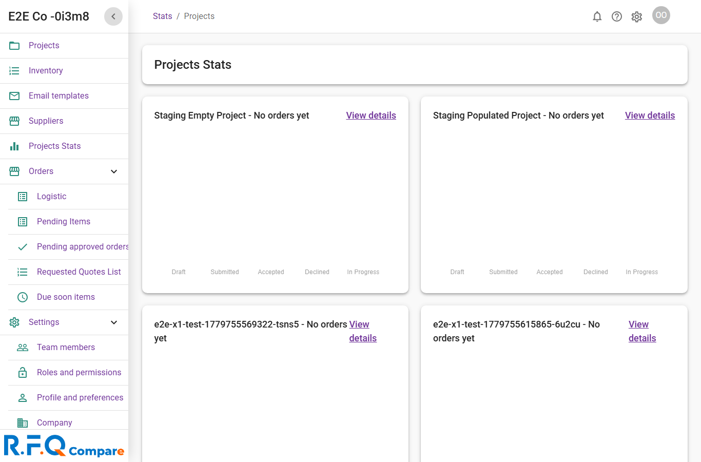
Task: Collapse the Settings section chevron
Action: click(x=114, y=322)
